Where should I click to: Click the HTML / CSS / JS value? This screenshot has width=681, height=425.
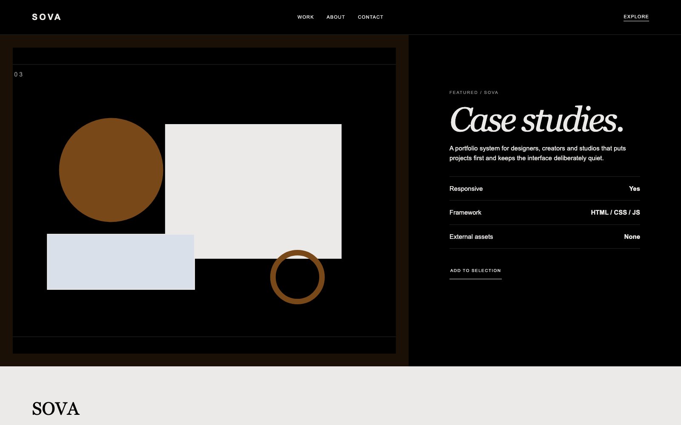[x=615, y=212]
